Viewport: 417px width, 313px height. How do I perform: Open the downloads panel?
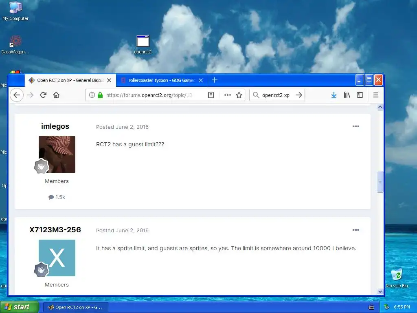pyautogui.click(x=334, y=95)
